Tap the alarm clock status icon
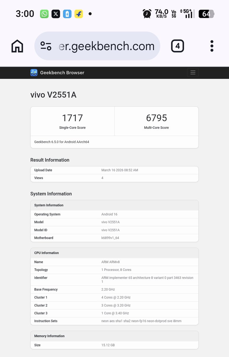The width and height of the screenshot is (229, 357). pos(147,14)
